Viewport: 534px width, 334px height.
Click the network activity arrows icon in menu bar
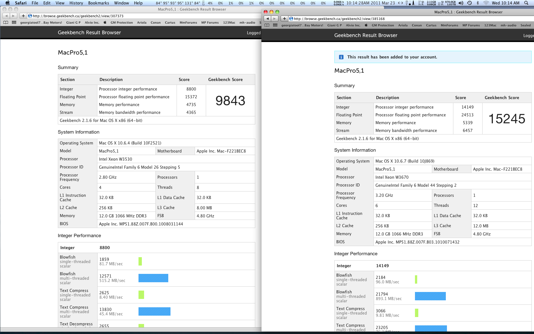pos(400,3)
